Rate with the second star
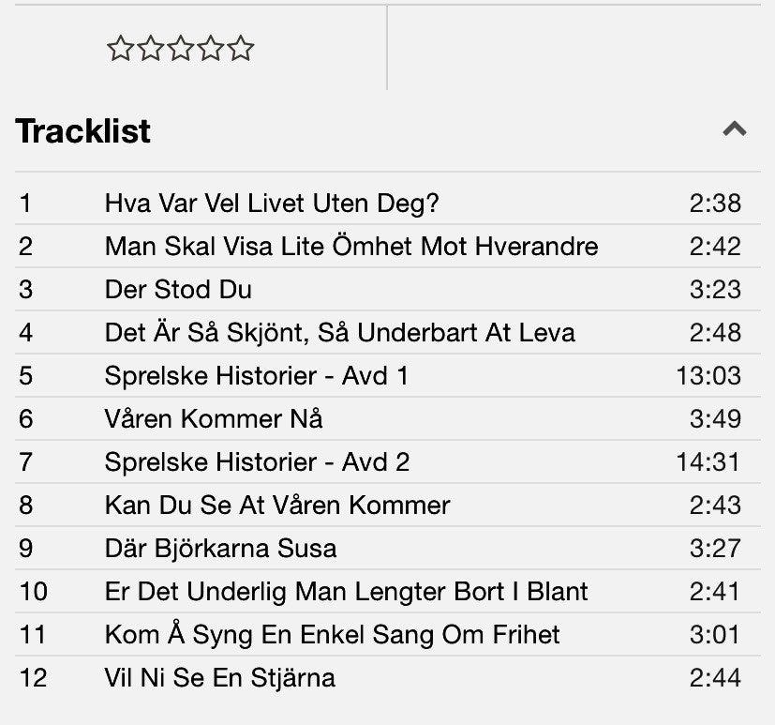 pos(150,49)
